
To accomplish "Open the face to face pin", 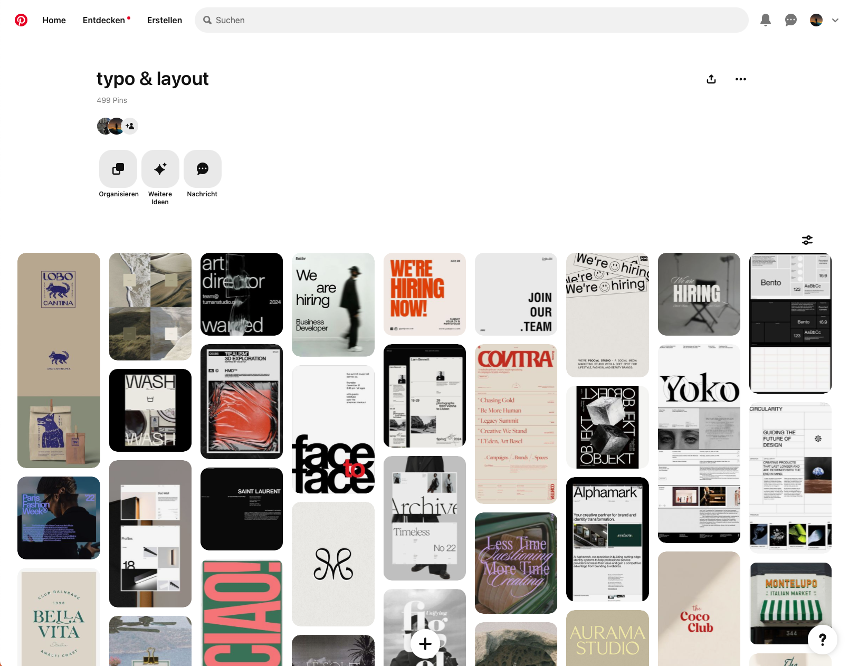I will [333, 430].
